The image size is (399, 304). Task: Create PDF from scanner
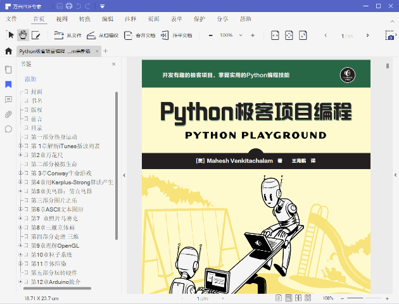pos(103,35)
